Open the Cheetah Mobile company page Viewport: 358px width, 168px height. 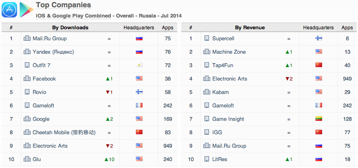point(64,132)
